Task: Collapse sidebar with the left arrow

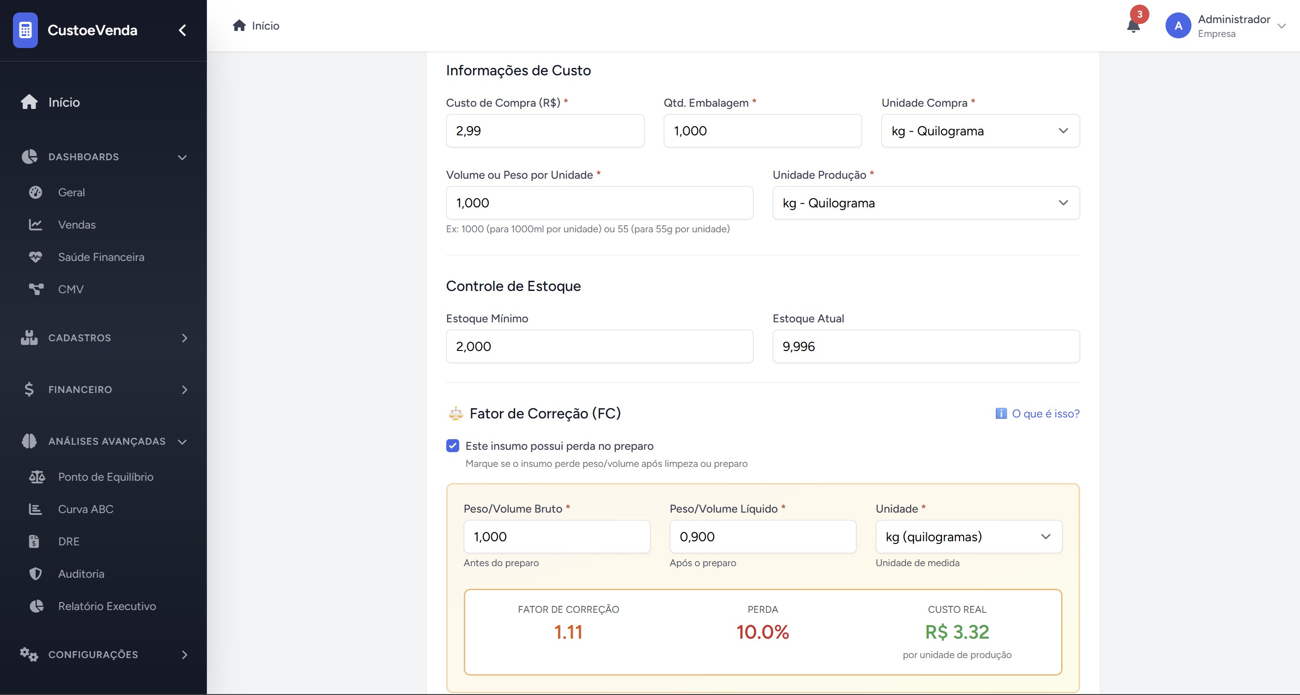Action: pos(182,30)
